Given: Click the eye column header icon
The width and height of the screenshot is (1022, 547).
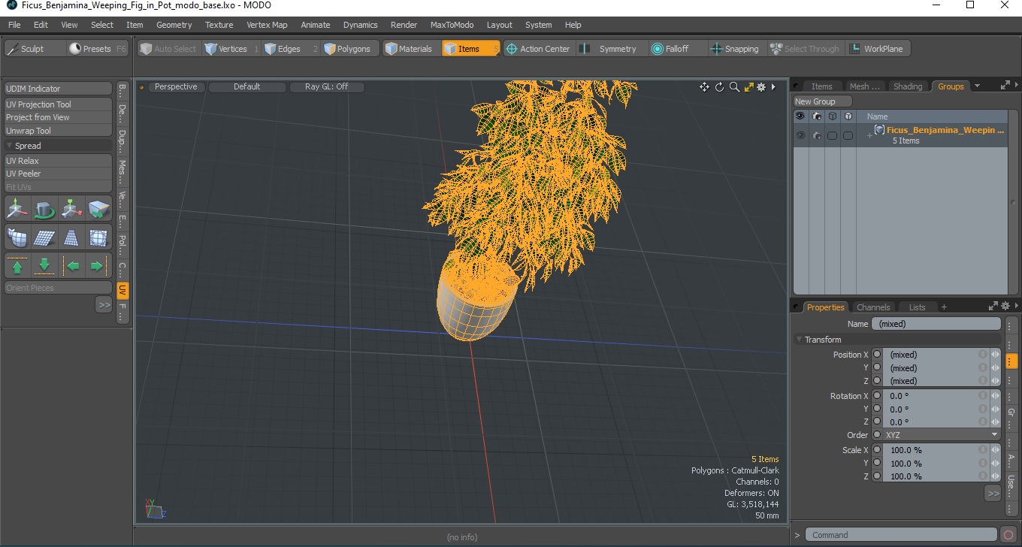Looking at the screenshot, I should tap(800, 116).
